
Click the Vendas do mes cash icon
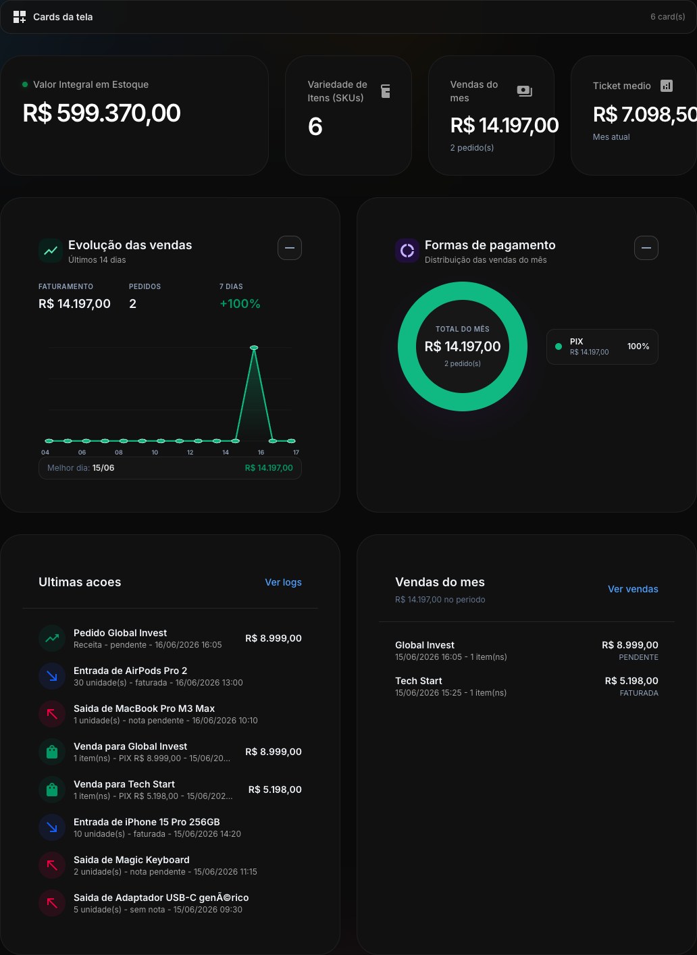(524, 91)
